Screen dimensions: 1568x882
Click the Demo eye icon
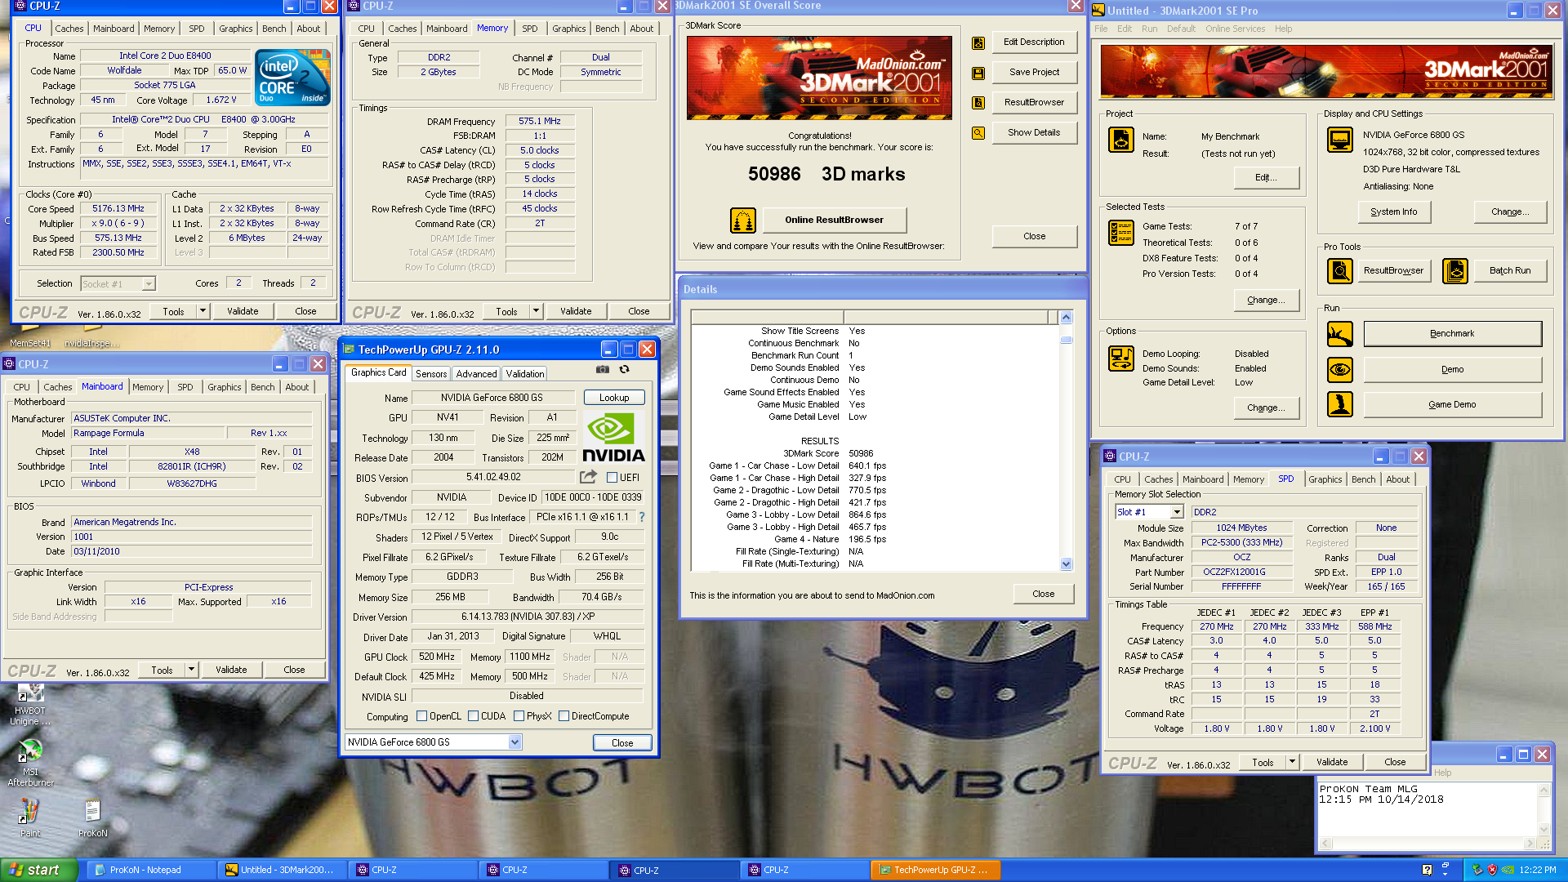[x=1339, y=369]
